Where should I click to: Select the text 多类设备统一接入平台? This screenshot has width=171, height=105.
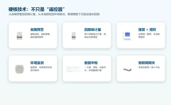pos(149,67)
